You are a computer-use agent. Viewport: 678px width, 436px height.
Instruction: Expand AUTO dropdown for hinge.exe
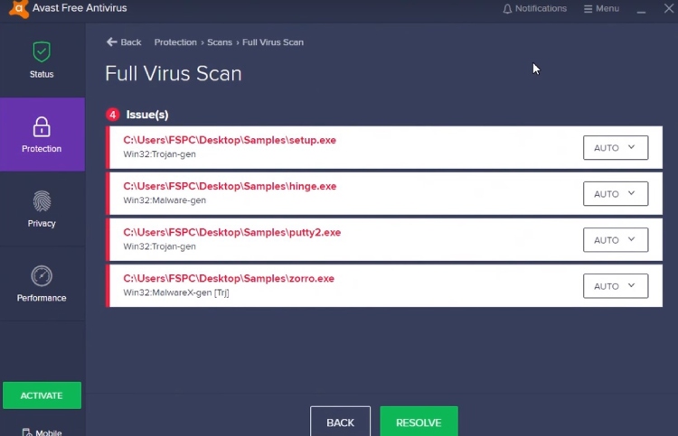[616, 194]
